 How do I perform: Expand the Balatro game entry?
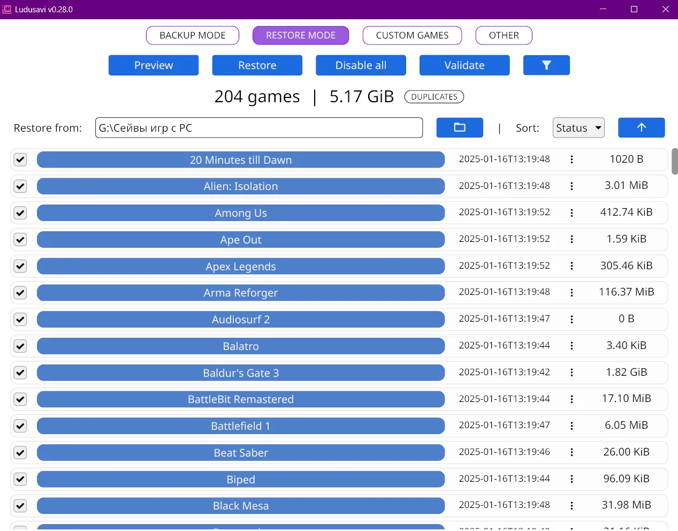[241, 346]
